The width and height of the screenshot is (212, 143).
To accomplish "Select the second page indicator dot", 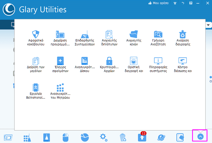I will [x=211, y=81].
